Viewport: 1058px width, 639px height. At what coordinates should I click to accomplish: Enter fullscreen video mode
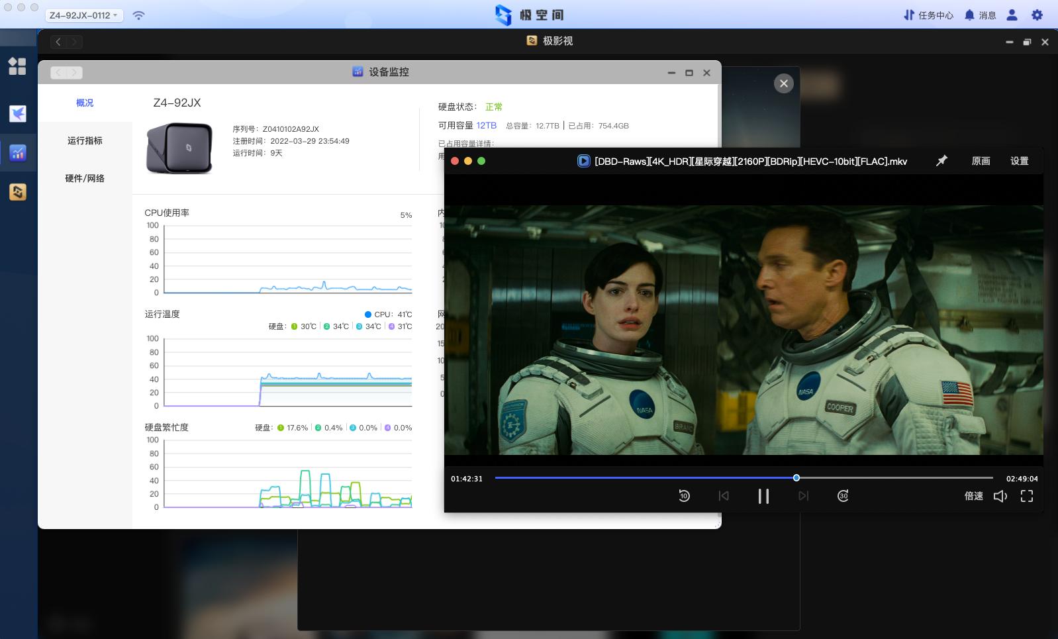1026,496
